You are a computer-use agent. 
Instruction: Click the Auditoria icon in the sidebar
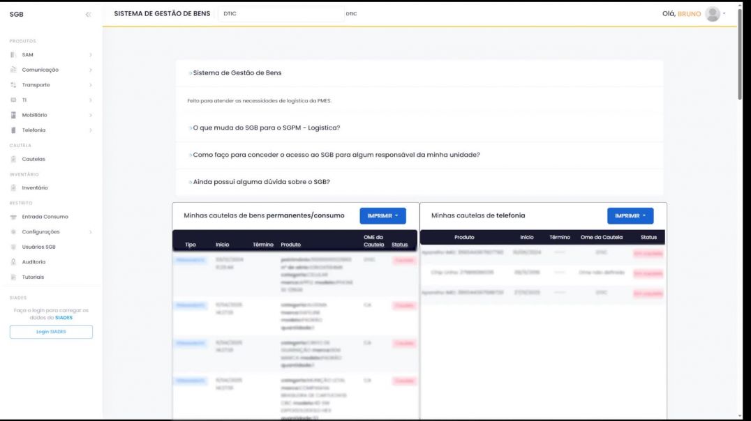point(13,262)
